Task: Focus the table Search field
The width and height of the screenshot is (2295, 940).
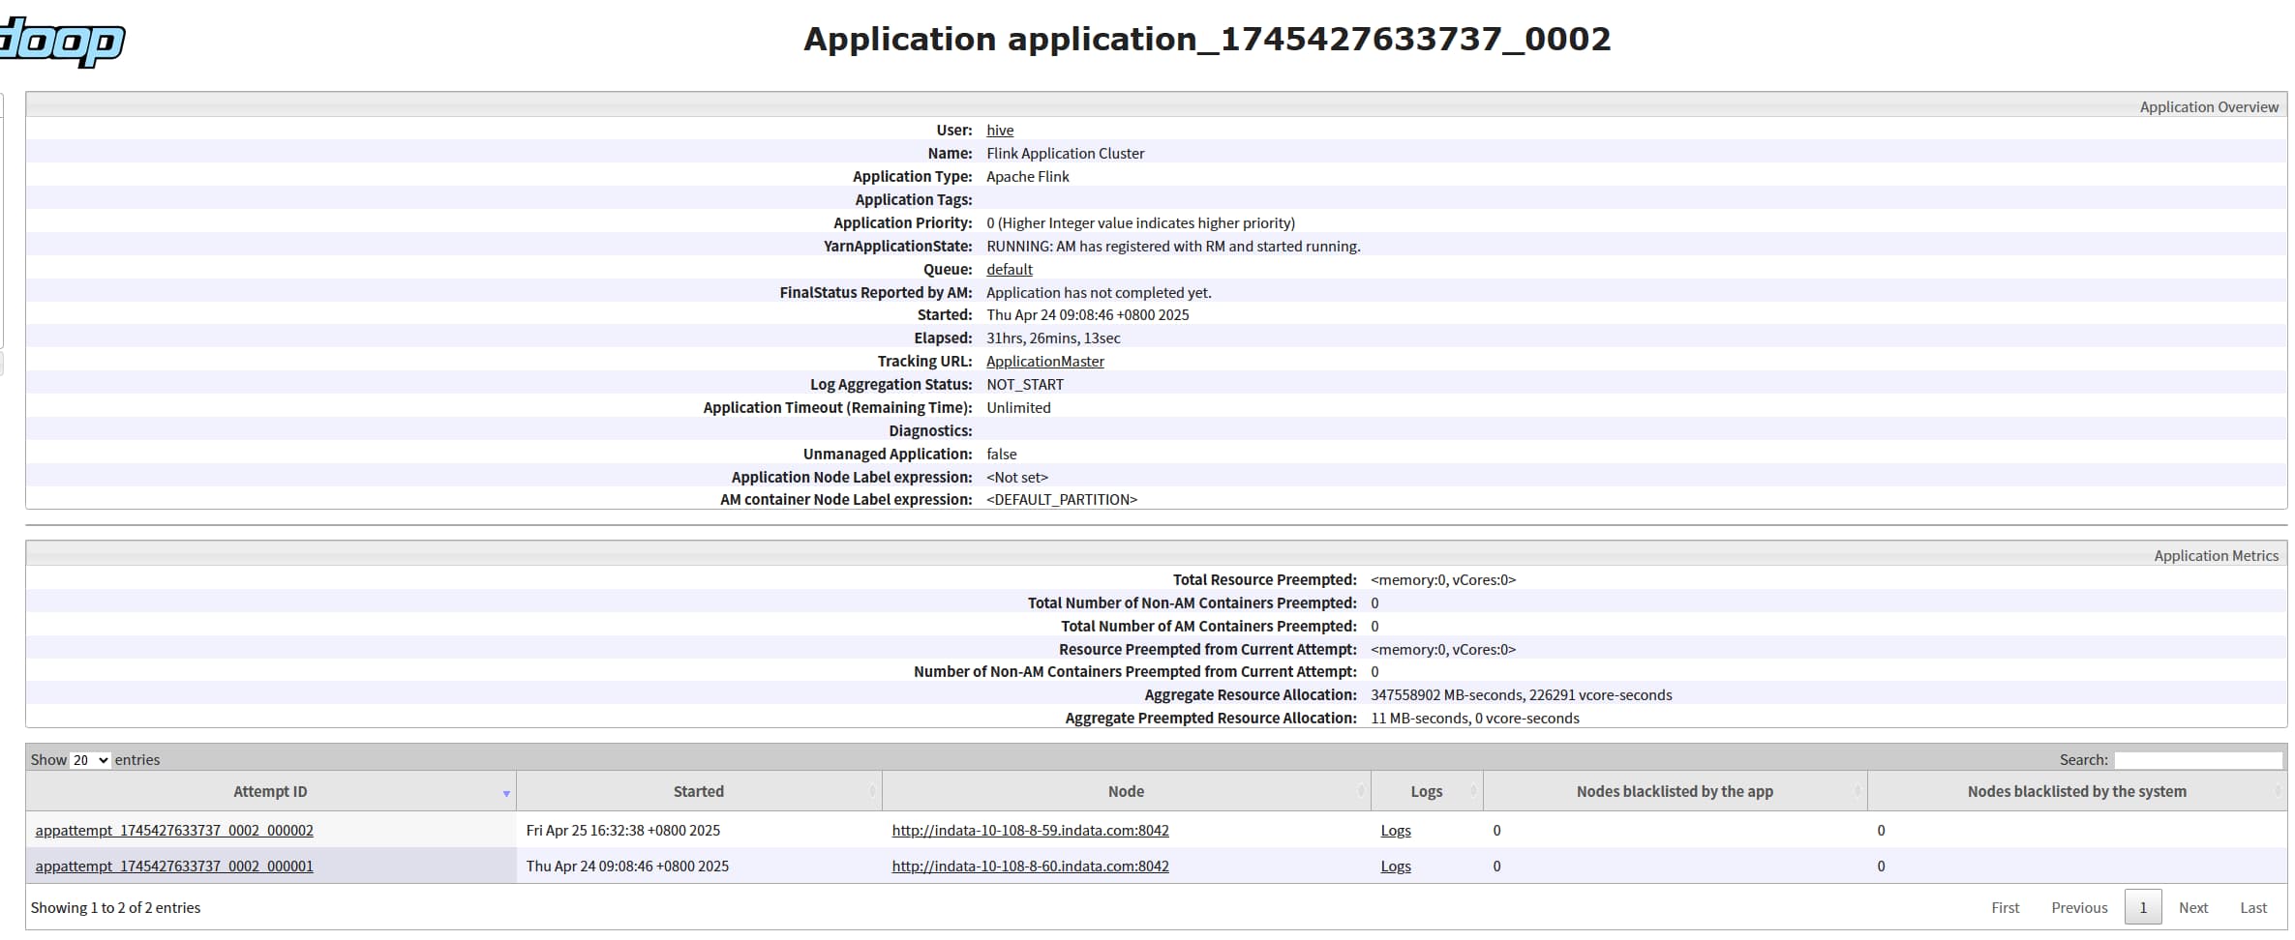Action: pos(2198,760)
